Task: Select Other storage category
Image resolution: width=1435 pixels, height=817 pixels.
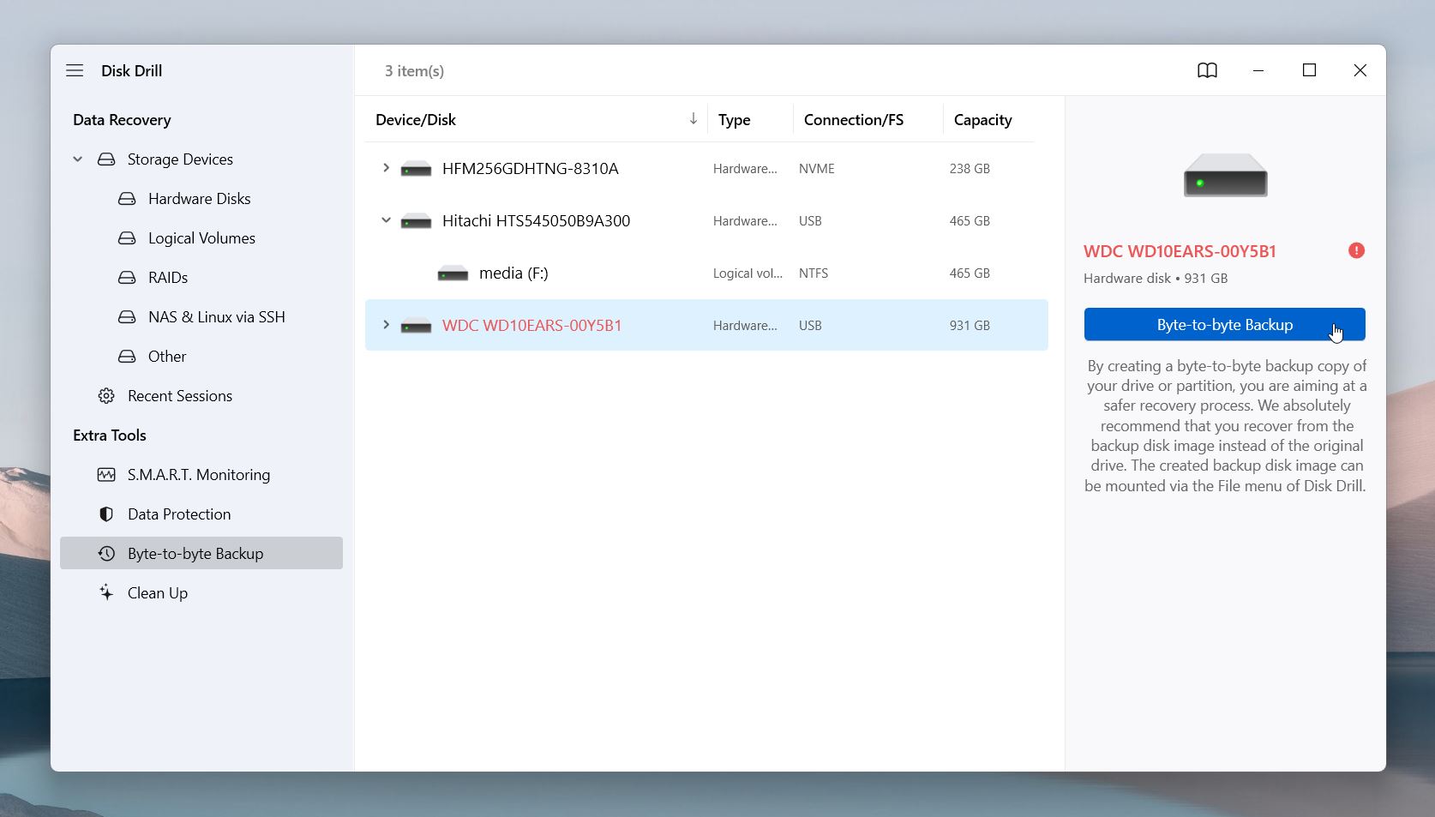Action: (x=167, y=357)
